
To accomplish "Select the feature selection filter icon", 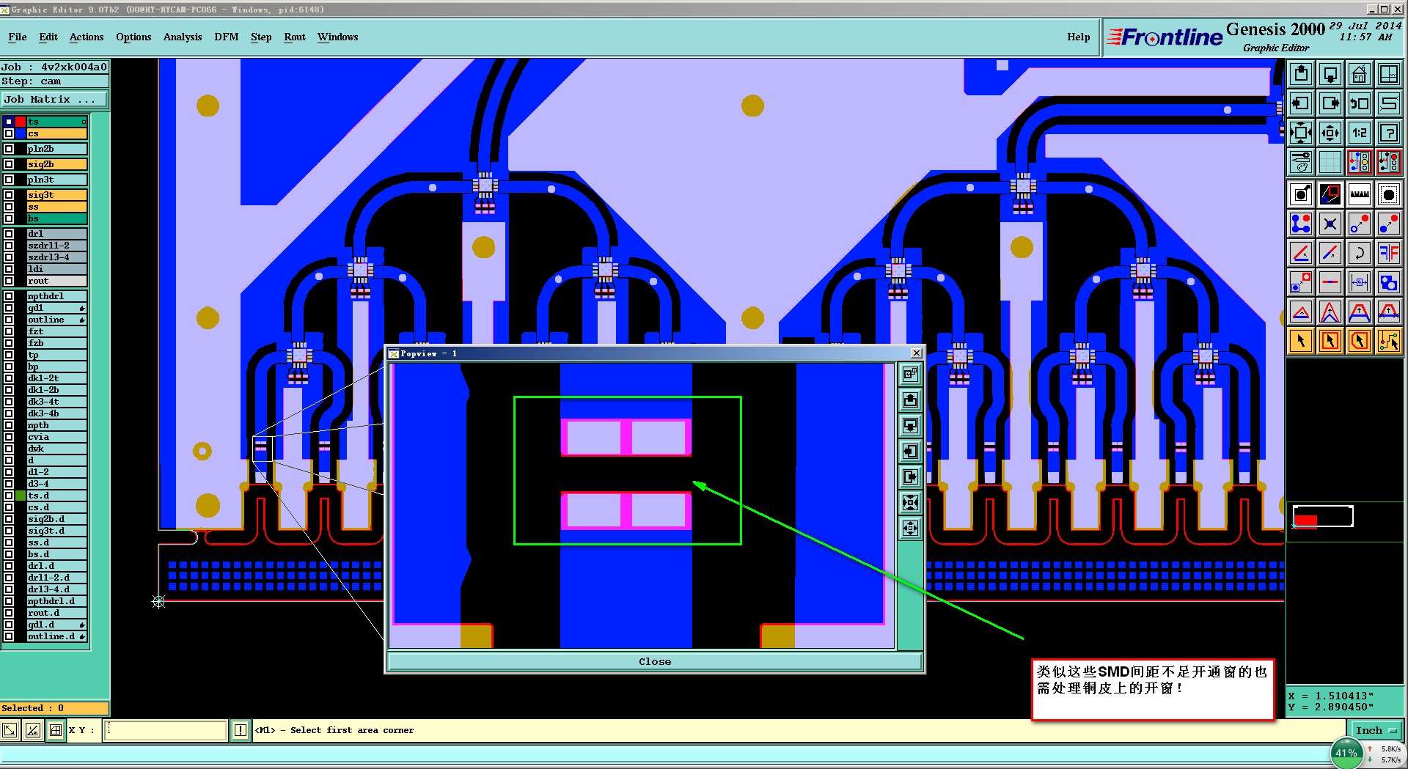I will tap(1389, 194).
